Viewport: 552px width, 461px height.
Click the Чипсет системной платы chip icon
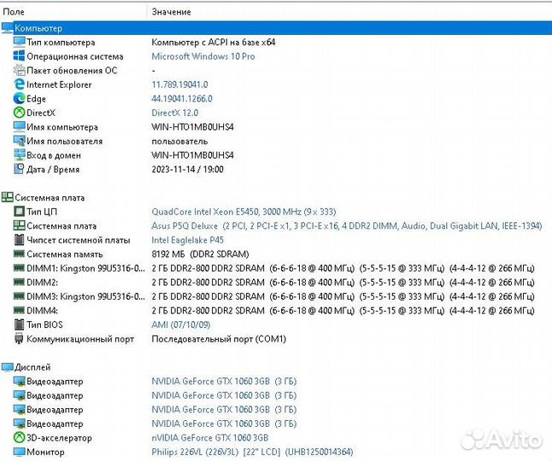pyautogui.click(x=19, y=240)
